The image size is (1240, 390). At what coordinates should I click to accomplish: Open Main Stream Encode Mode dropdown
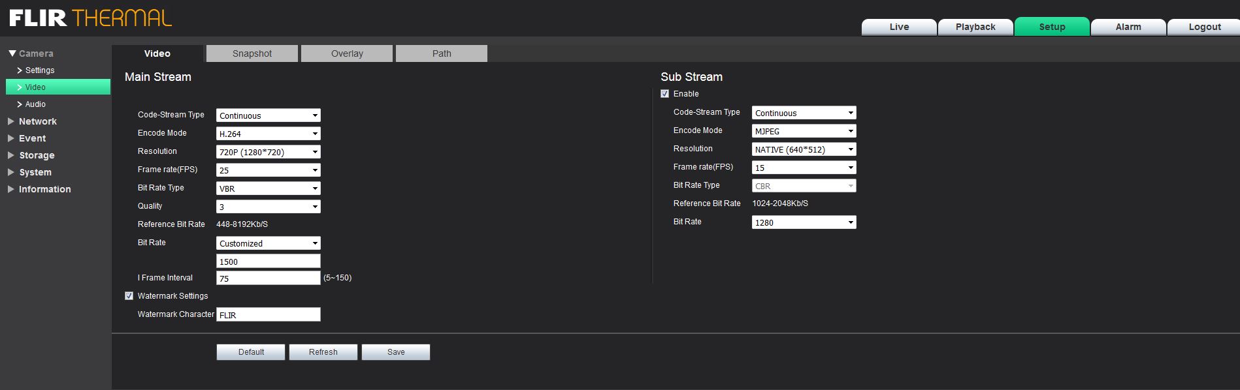click(268, 134)
